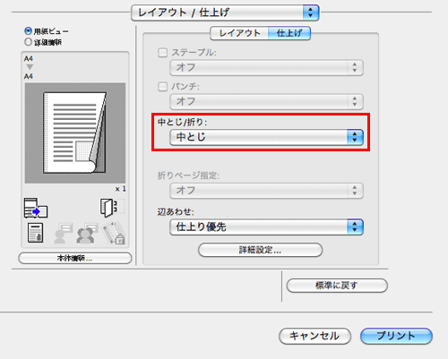The image size is (448, 359).
Task: Open the レイアウト / 仕上げ panel dropdown
Action: click(x=225, y=13)
